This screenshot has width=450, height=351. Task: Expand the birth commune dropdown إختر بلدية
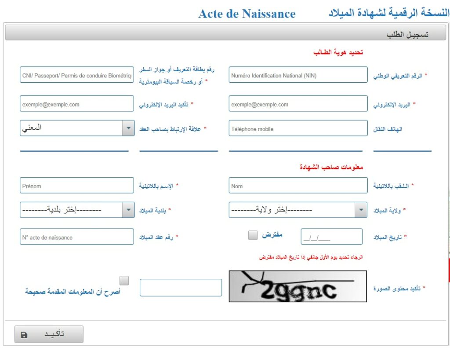[77, 210]
